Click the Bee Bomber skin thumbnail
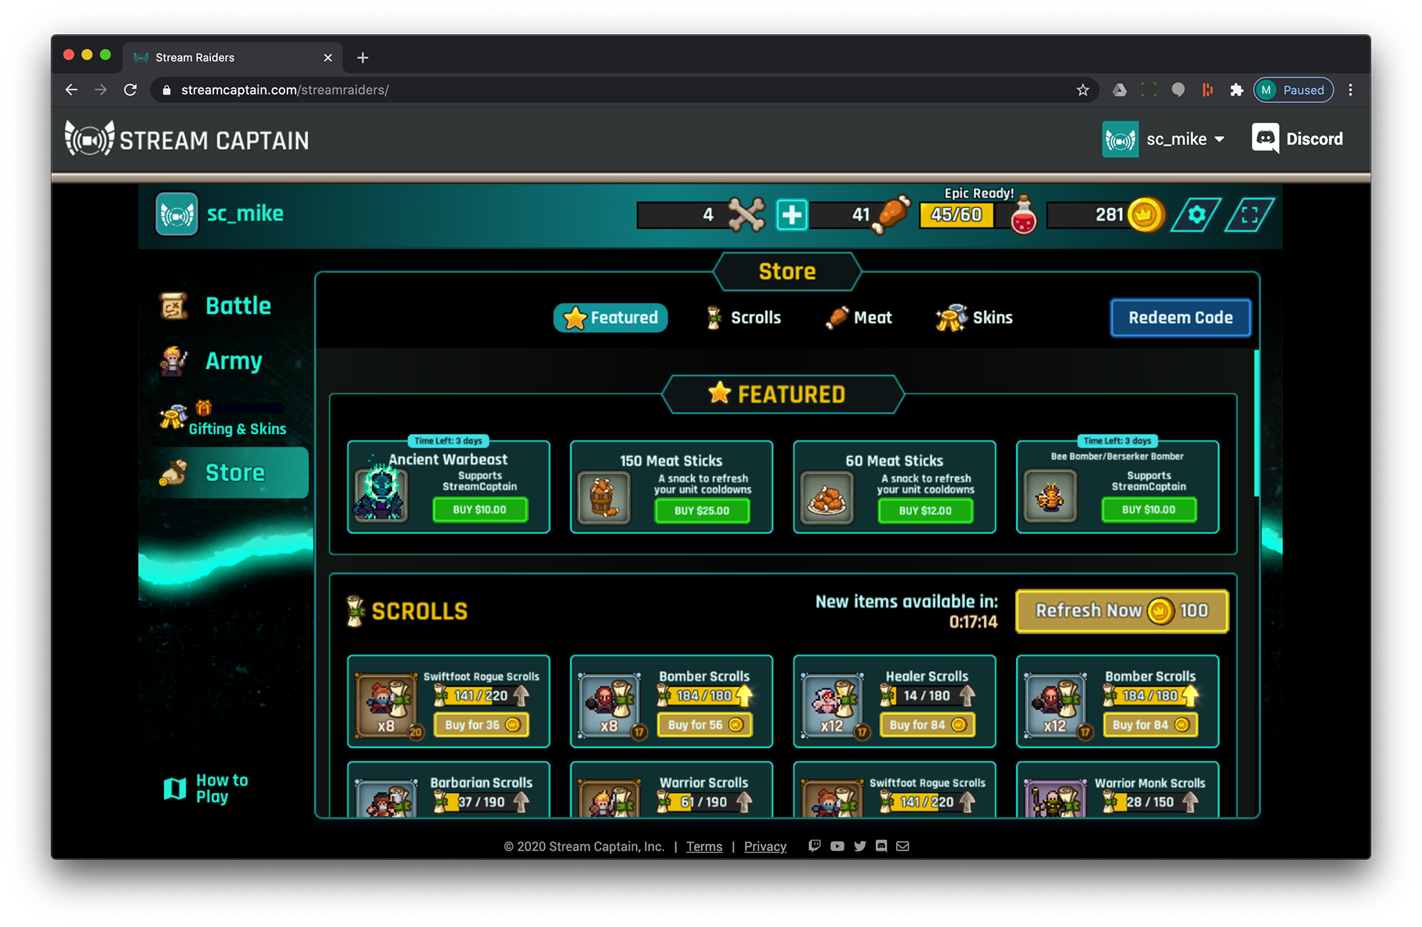This screenshot has height=927, width=1422. 1050,496
